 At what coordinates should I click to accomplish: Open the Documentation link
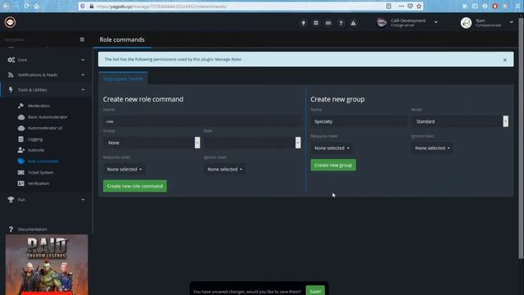pyautogui.click(x=33, y=229)
